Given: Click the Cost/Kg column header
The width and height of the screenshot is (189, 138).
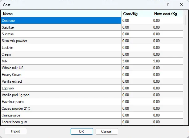Looking at the screenshot, I should tap(137, 14).
